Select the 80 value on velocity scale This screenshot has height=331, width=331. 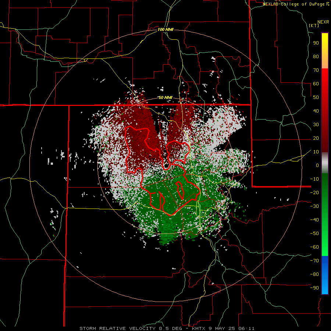pyautogui.click(x=316, y=57)
